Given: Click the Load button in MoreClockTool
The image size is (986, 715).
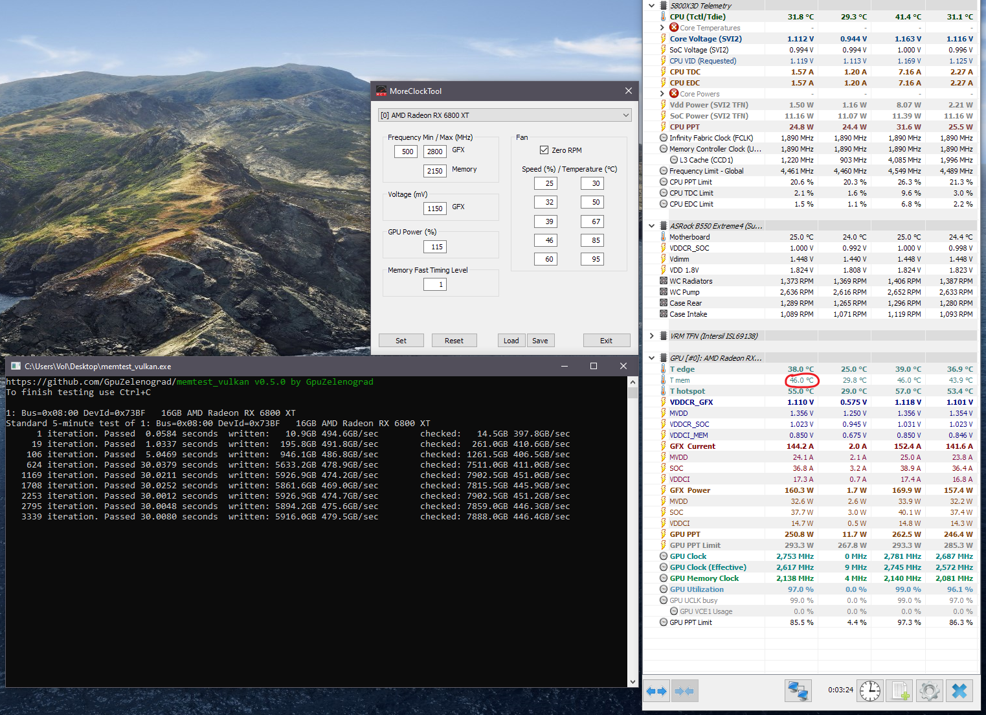Looking at the screenshot, I should click(x=511, y=341).
